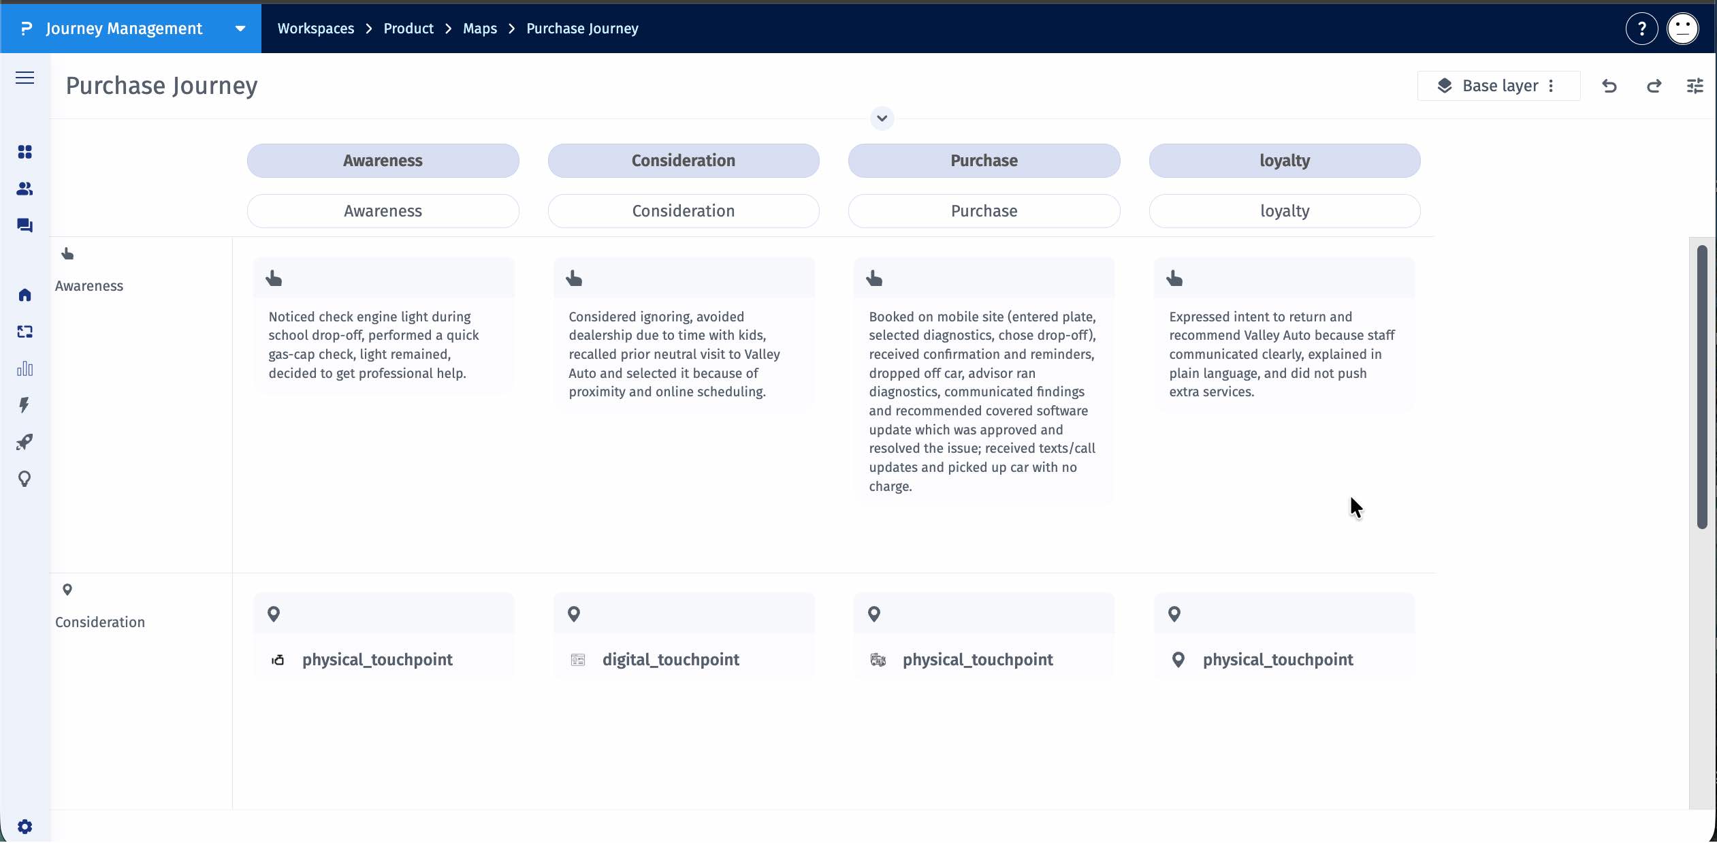Open the bar chart analytics sidebar icon

pos(25,368)
